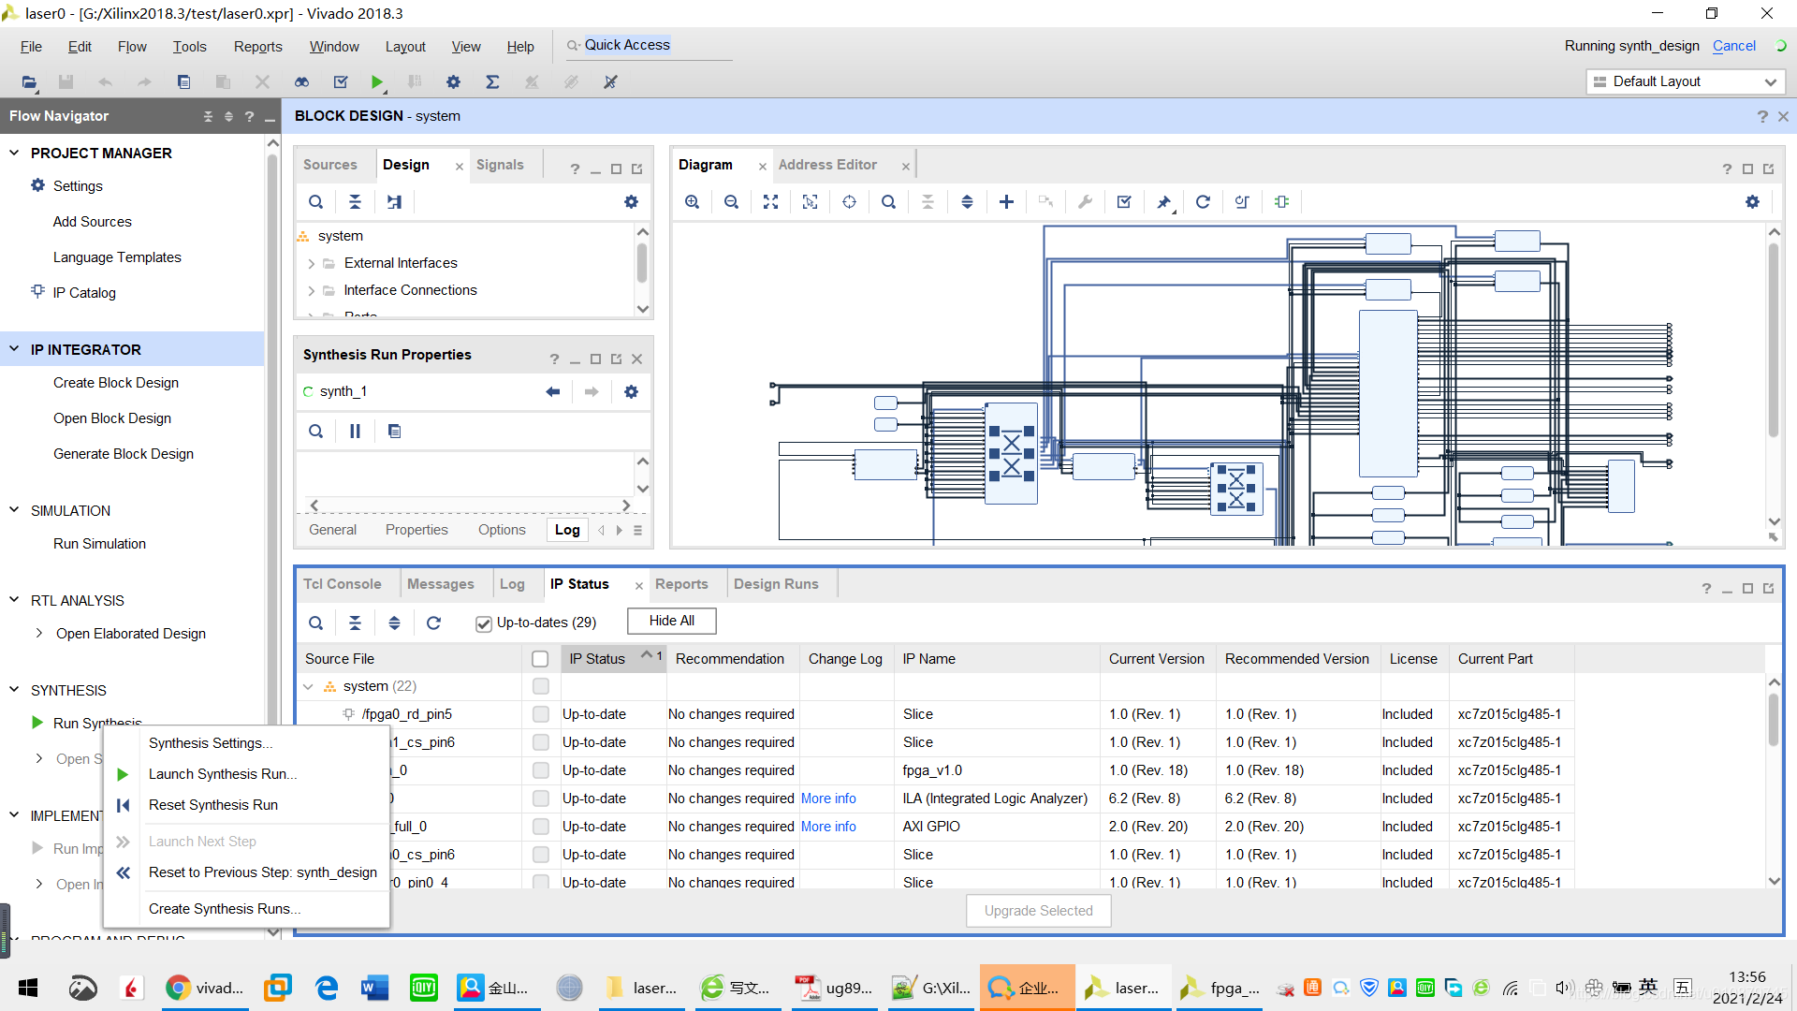Image resolution: width=1797 pixels, height=1011 pixels.
Task: Switch to the Address Editor tab
Action: point(827,165)
